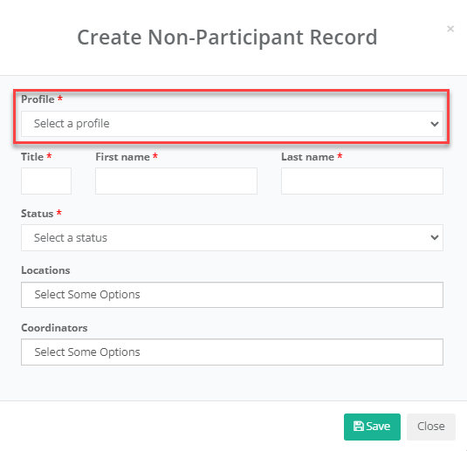Viewport: 467px width, 451px height.
Task: Open the Select a status dropdown
Action: click(232, 237)
